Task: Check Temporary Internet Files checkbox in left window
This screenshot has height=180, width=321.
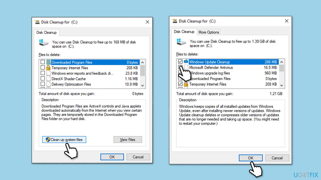Action: pos(43,68)
